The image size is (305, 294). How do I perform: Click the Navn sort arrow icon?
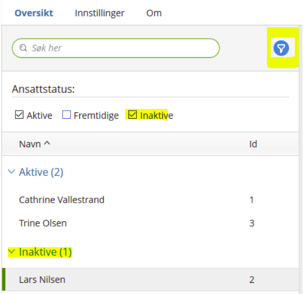tap(47, 143)
